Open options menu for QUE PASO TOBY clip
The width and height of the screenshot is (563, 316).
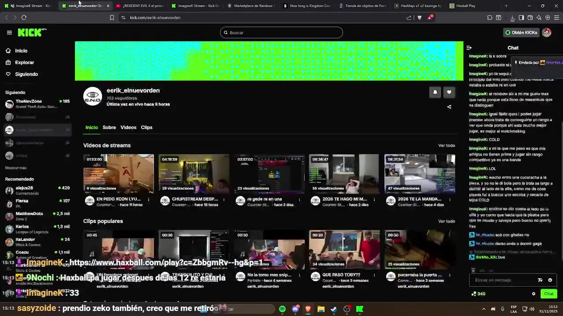coord(374,275)
